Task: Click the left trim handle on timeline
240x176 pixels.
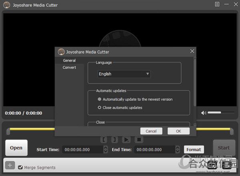Action: coord(8,131)
